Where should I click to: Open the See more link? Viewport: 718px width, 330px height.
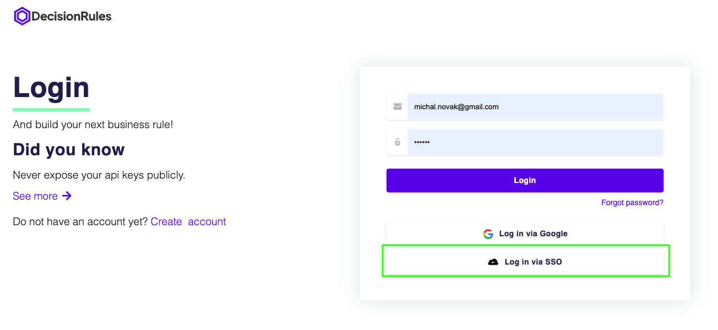(35, 196)
